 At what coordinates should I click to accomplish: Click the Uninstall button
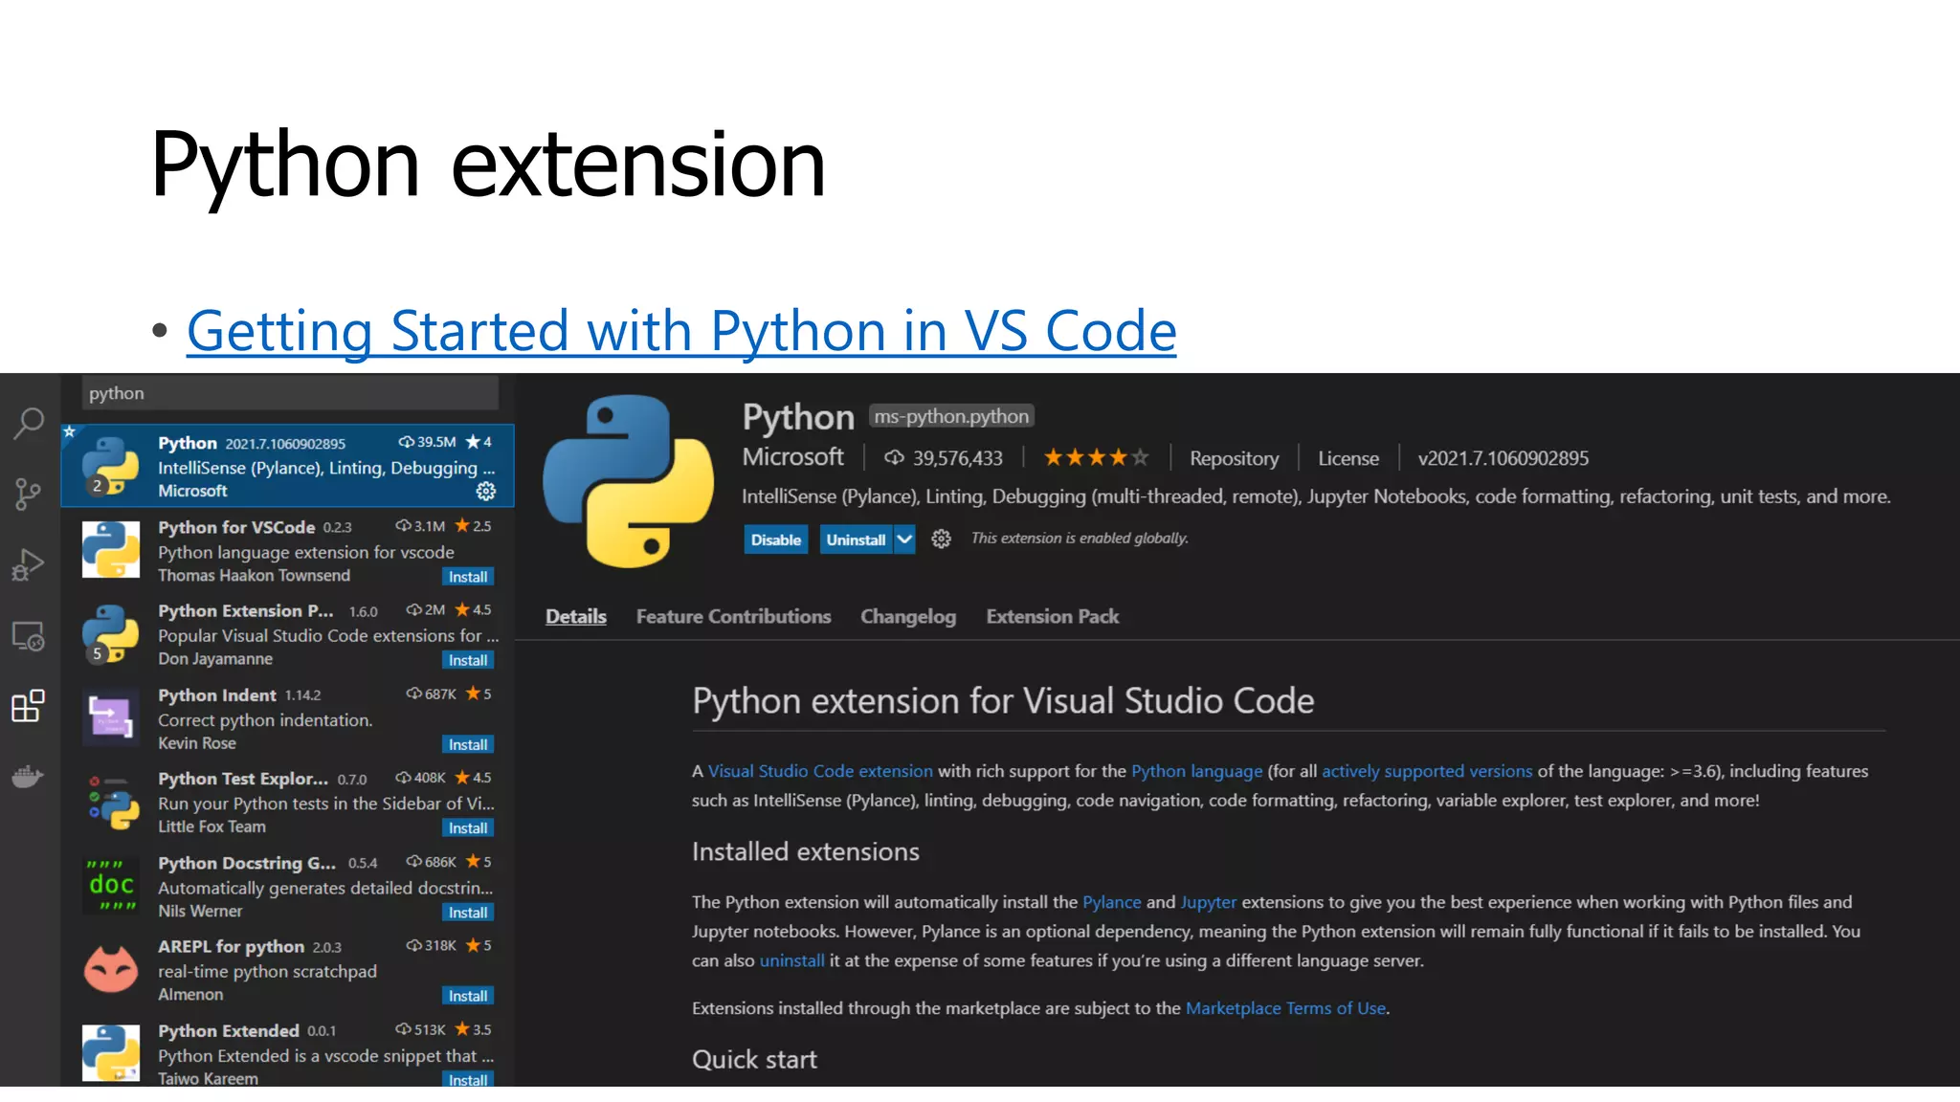coord(857,540)
